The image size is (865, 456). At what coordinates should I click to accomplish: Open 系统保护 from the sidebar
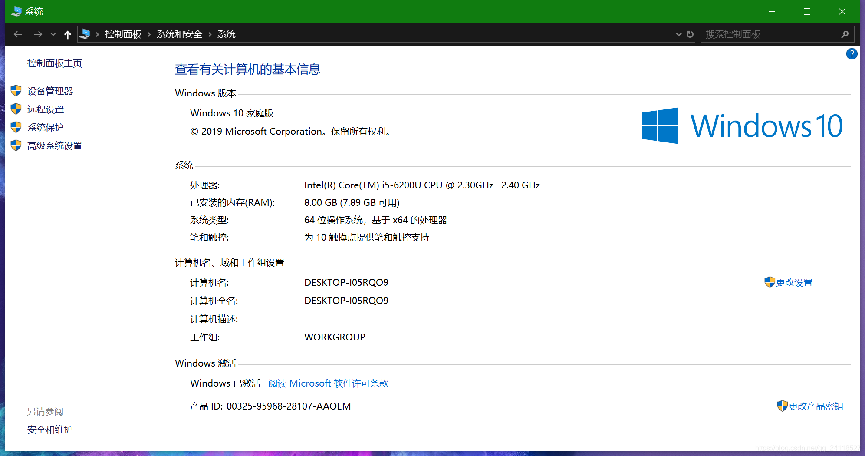[x=46, y=127]
